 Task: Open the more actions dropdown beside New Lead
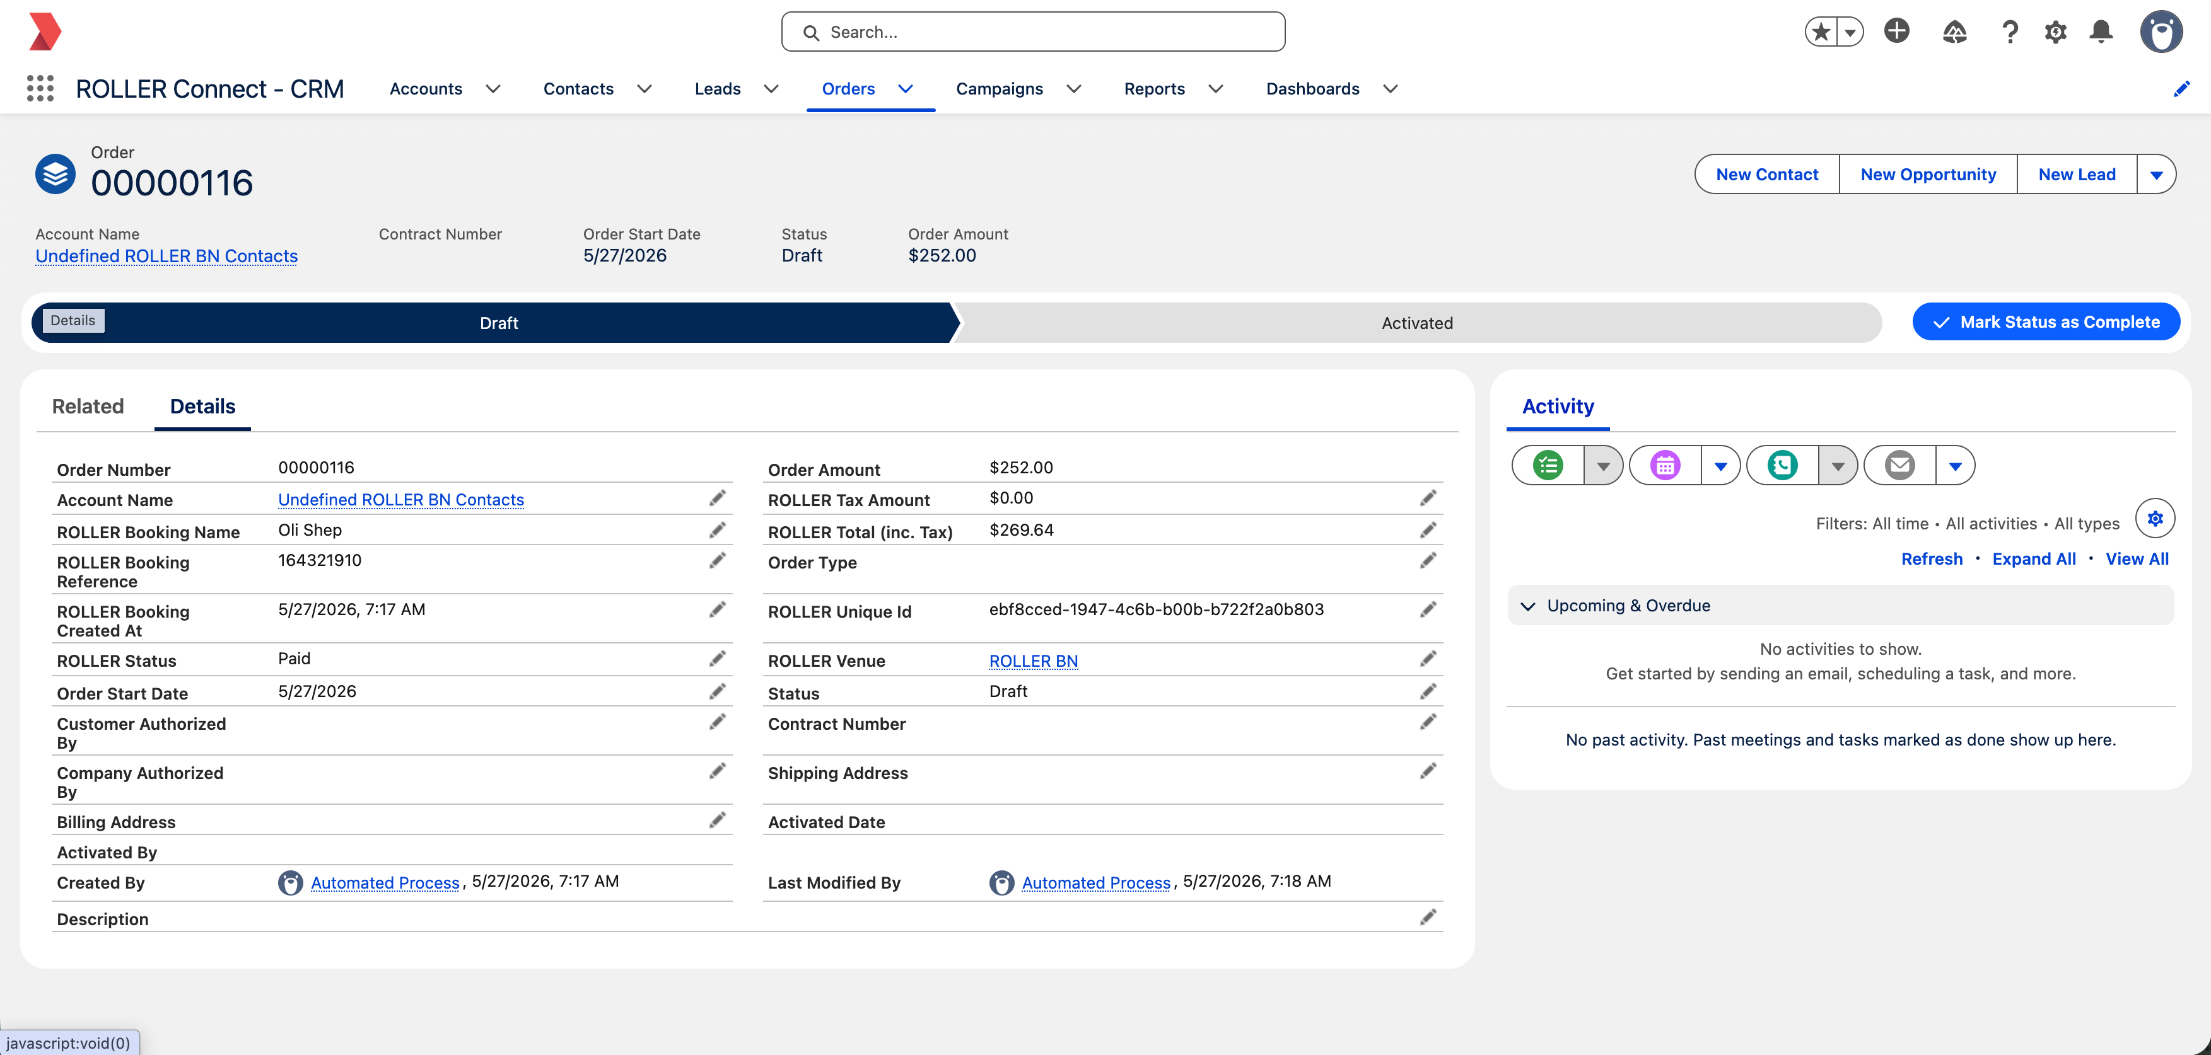2156,175
